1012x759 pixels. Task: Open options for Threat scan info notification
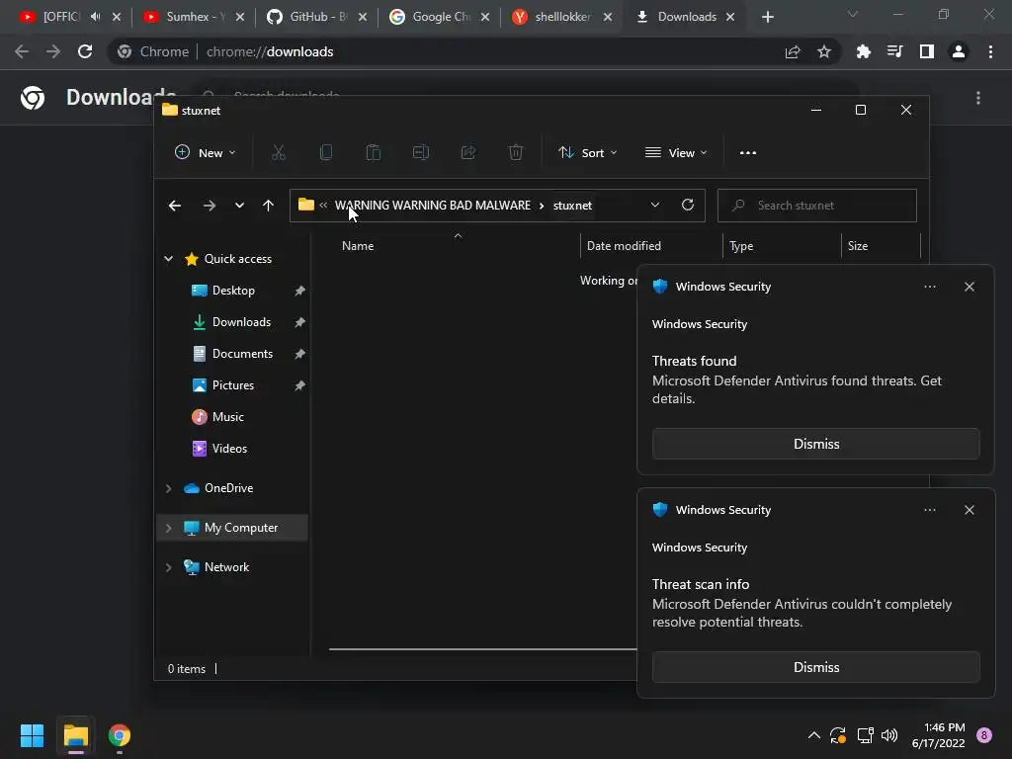click(929, 510)
